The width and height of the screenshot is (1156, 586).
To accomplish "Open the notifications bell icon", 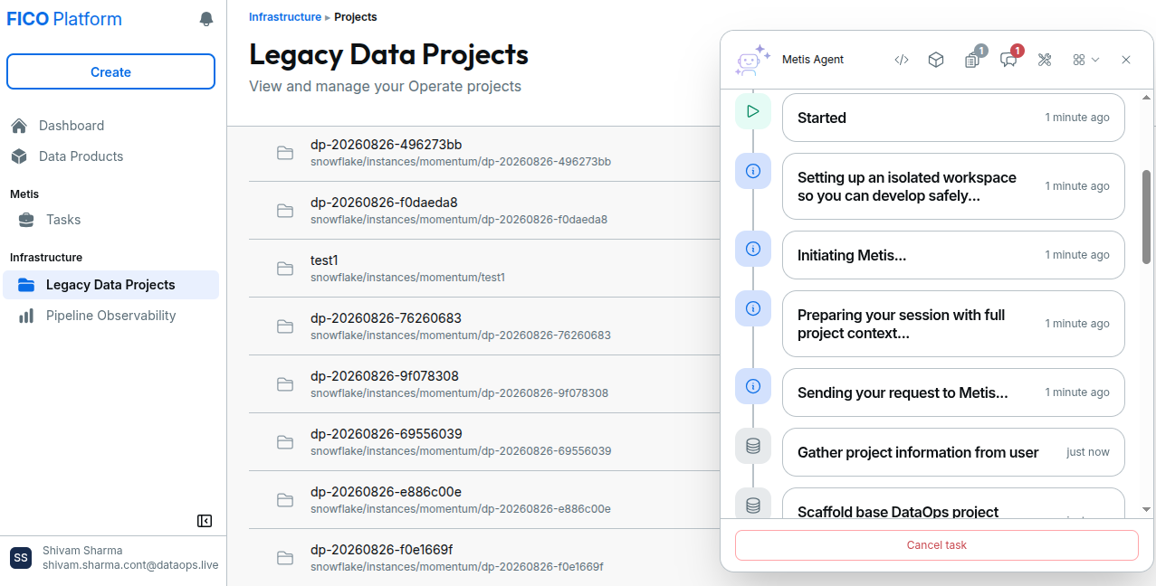I will tap(206, 19).
